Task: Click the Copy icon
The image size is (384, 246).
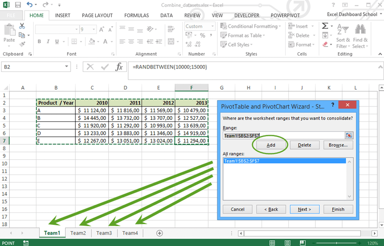Action: pyautogui.click(x=22, y=35)
